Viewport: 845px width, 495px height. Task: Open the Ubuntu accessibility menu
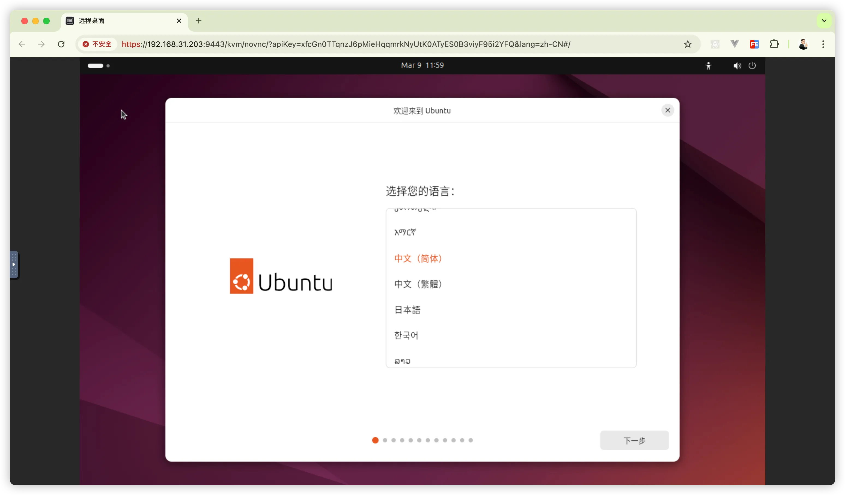(x=708, y=66)
